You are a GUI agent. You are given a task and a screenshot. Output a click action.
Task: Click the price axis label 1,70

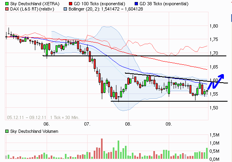(214, 53)
